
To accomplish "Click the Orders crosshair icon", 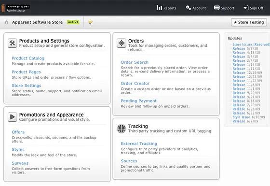I will click(x=121, y=43).
